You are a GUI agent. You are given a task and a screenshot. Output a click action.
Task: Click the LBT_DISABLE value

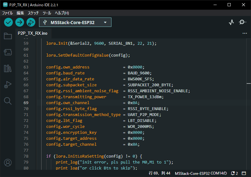(x=141, y=121)
